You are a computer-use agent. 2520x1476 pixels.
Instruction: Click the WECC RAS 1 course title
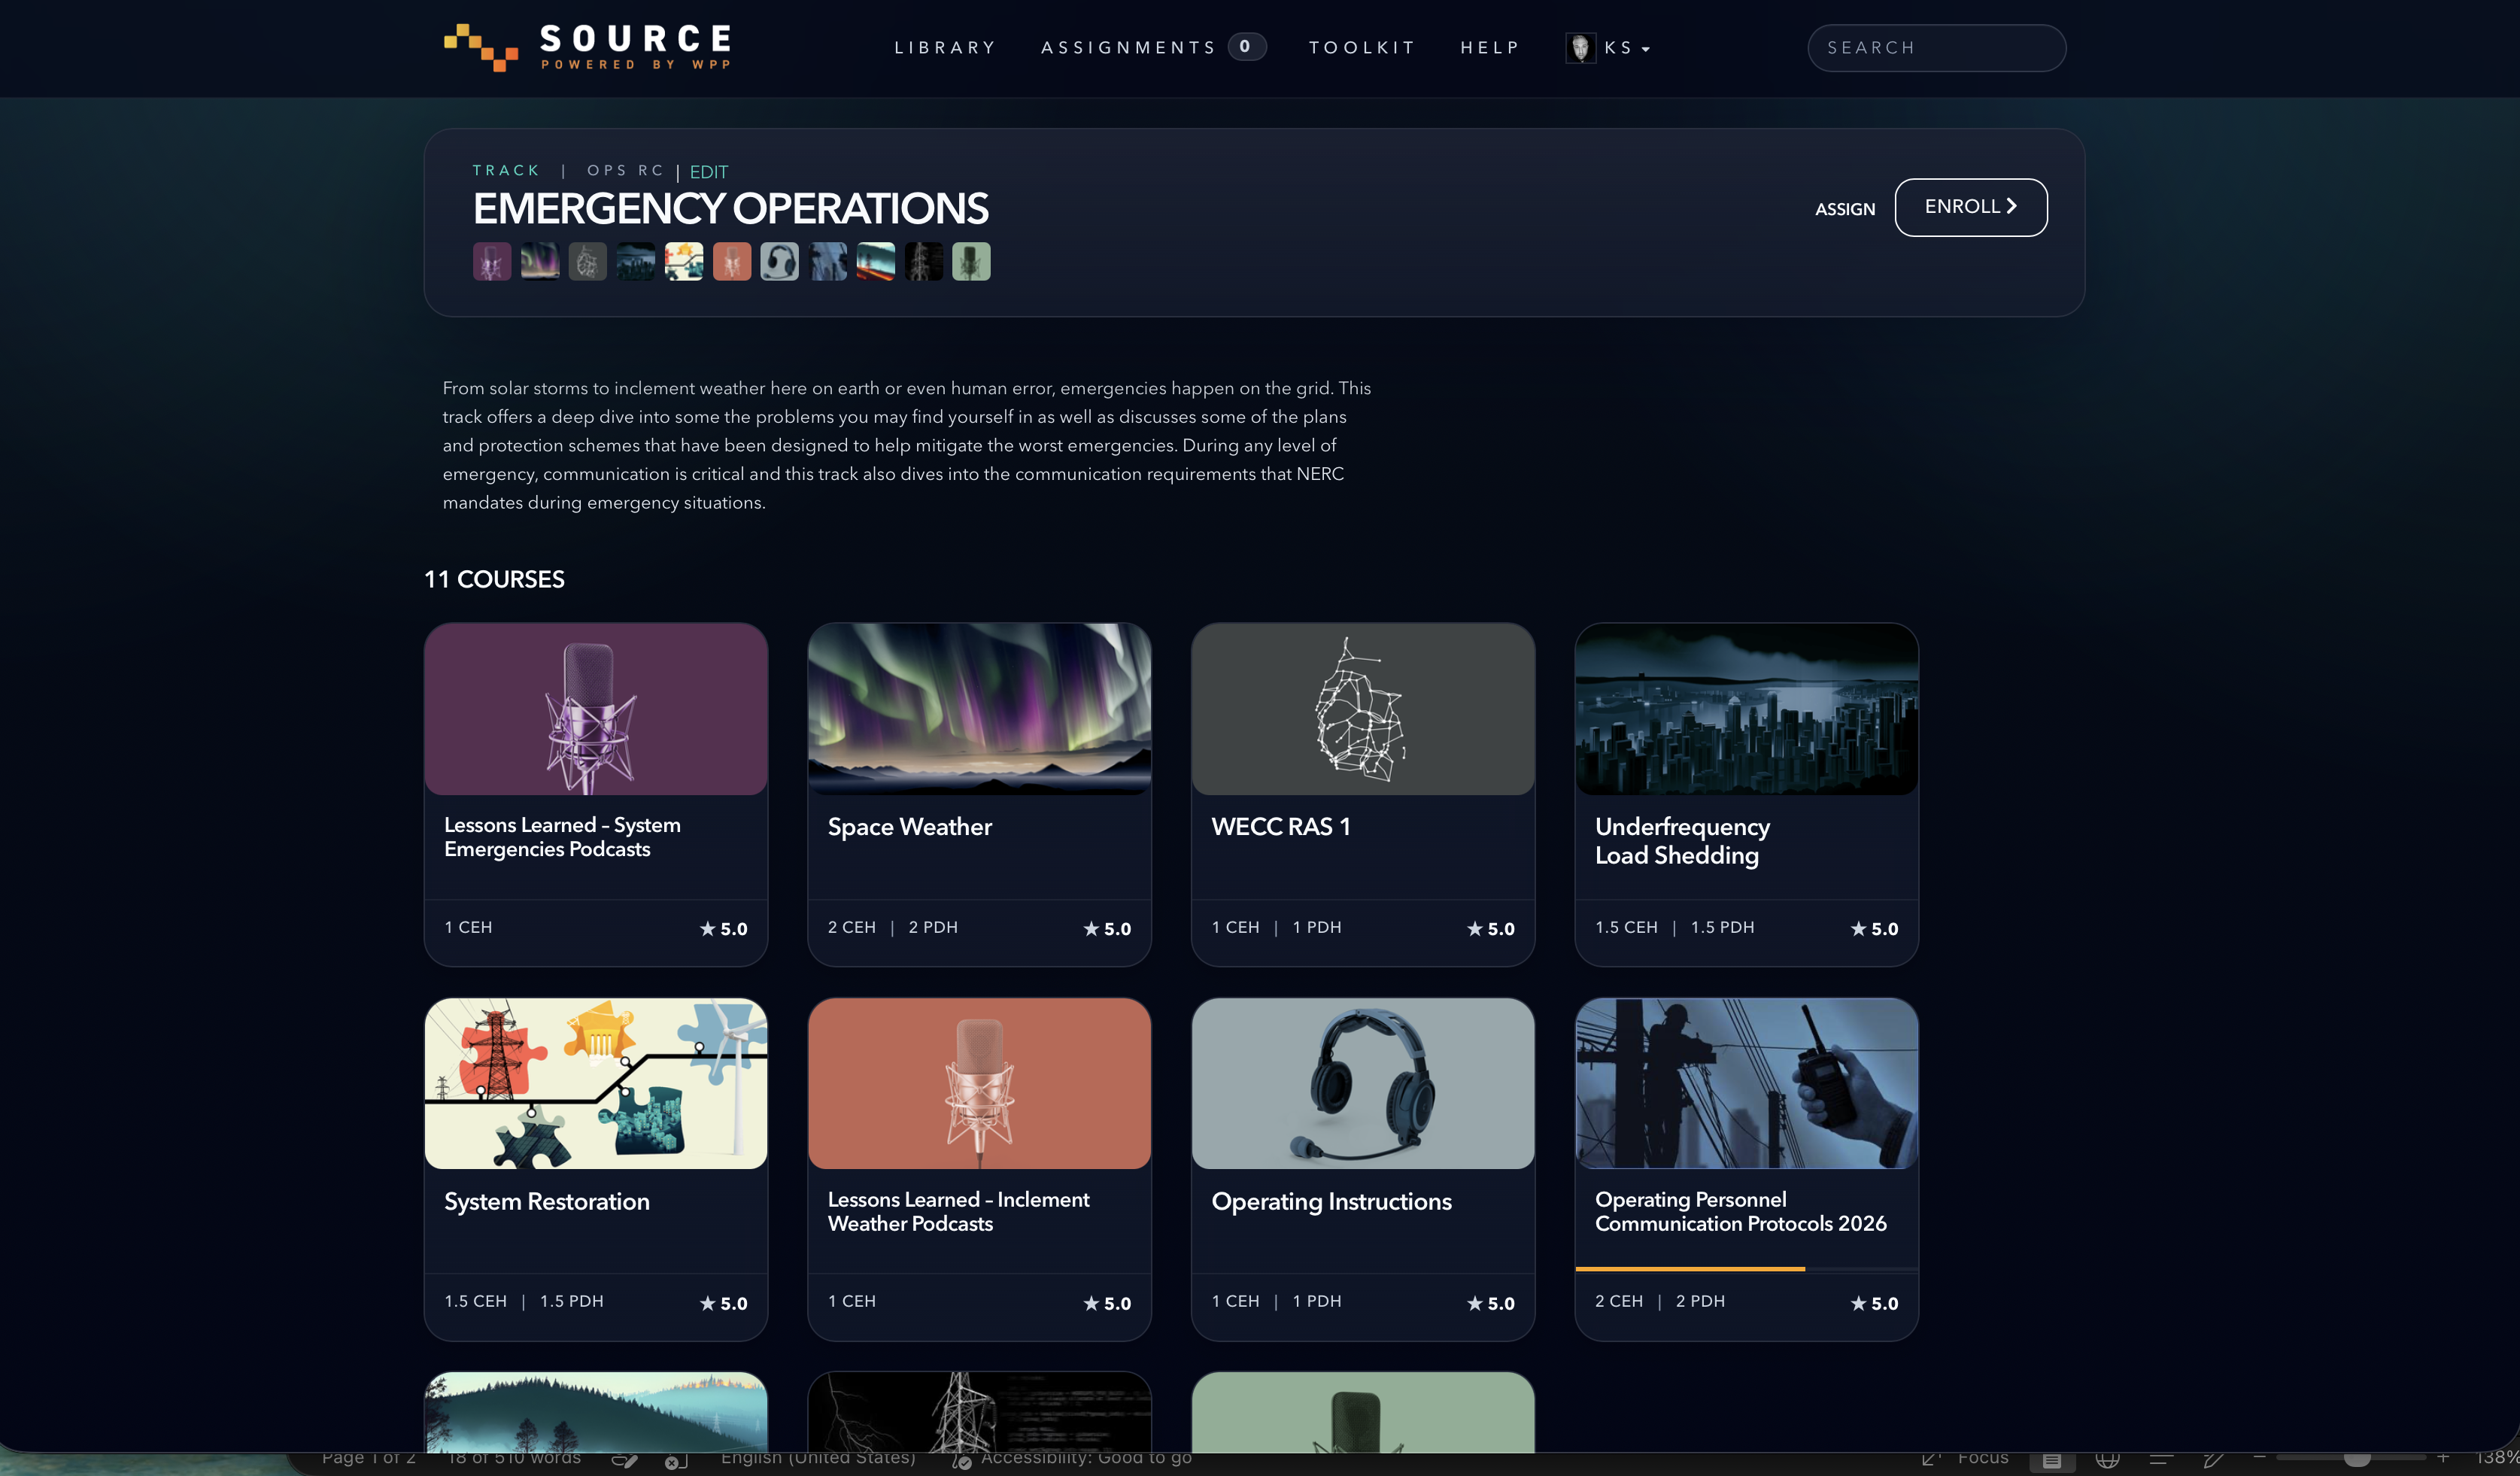pos(1281,827)
